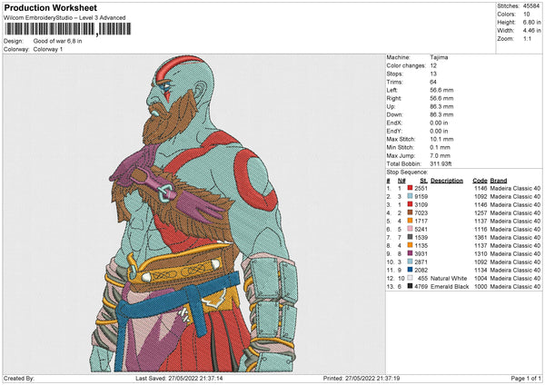Click the purple swatch beside 3931
The height and width of the screenshot is (385, 545).
click(411, 253)
